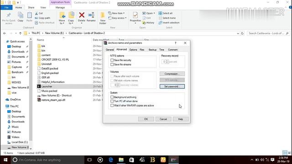Click Copy path in ribbon
Image resolution: width=292 pixels, height=164 pixels.
[42, 18]
